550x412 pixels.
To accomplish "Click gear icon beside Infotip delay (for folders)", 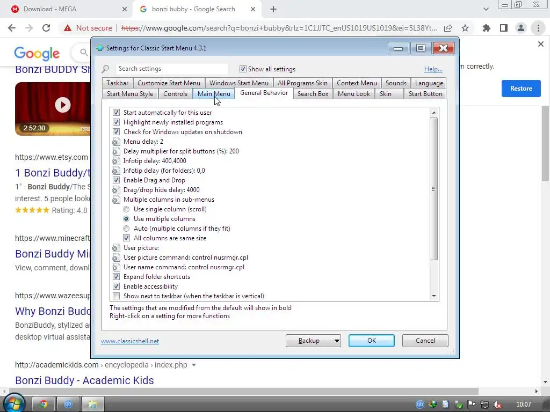I will coord(116,171).
